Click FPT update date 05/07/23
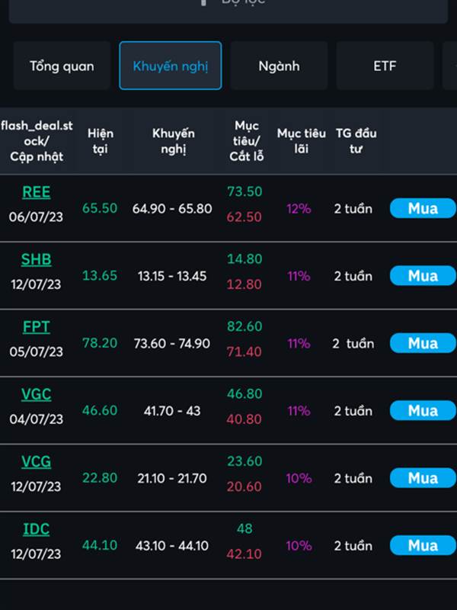Screen dimensions: 457x610 [36, 352]
